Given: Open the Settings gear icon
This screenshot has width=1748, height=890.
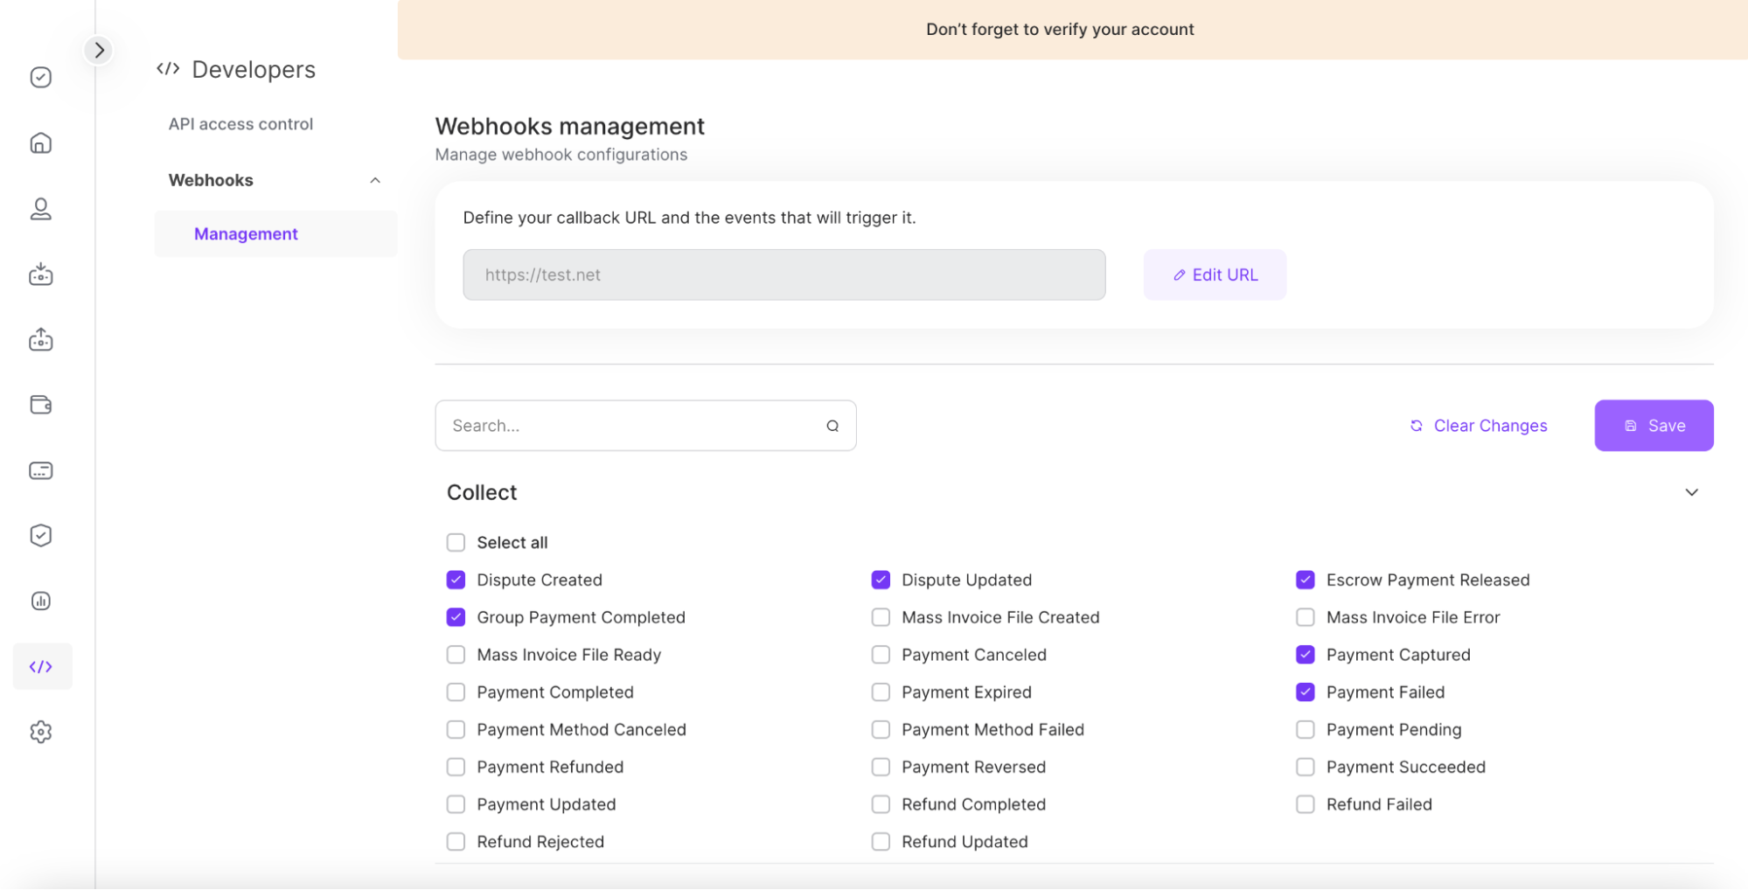Looking at the screenshot, I should (40, 733).
